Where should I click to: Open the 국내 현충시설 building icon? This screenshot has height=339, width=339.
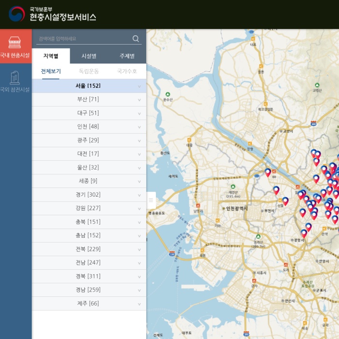(x=15, y=42)
